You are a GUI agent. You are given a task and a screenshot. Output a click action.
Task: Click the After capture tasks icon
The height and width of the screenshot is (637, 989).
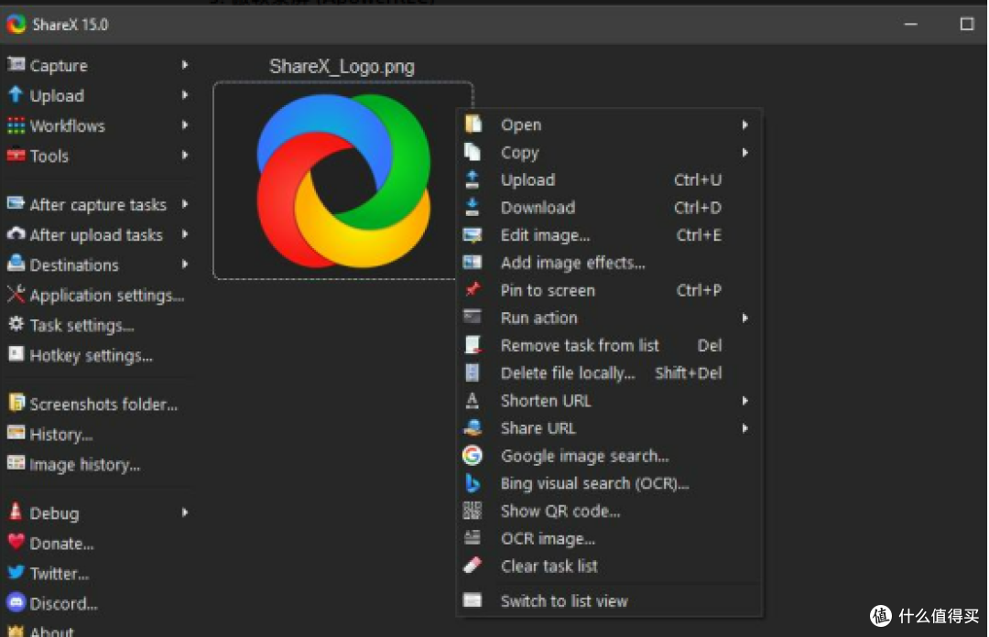[16, 204]
